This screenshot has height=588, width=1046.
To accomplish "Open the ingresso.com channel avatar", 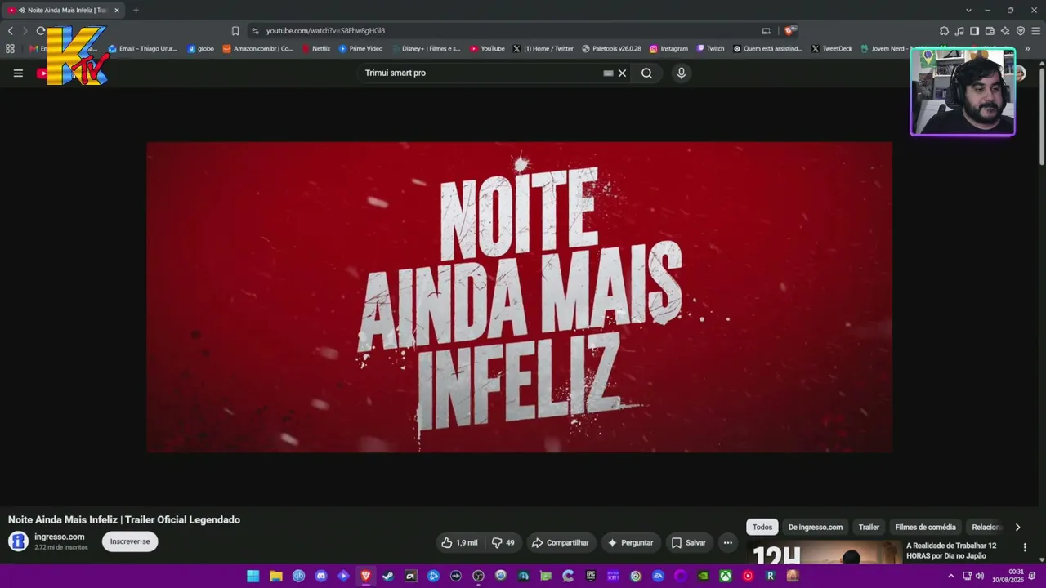I will 18,541.
